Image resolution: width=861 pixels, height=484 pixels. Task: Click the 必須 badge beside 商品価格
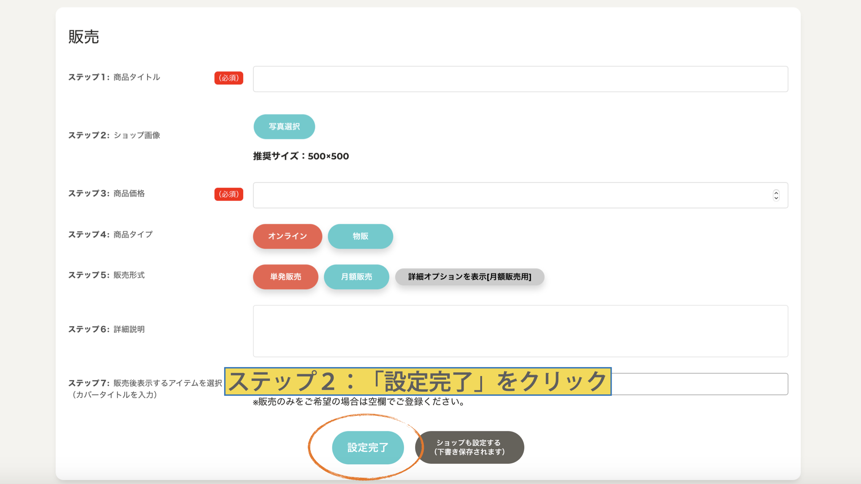(x=229, y=194)
